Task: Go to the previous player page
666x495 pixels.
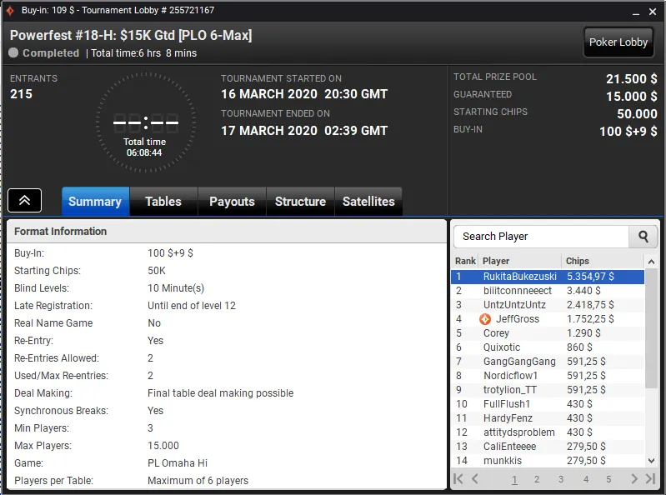Action: coord(475,479)
